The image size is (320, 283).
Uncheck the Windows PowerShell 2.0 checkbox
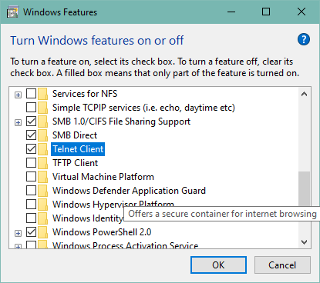pos(31,232)
